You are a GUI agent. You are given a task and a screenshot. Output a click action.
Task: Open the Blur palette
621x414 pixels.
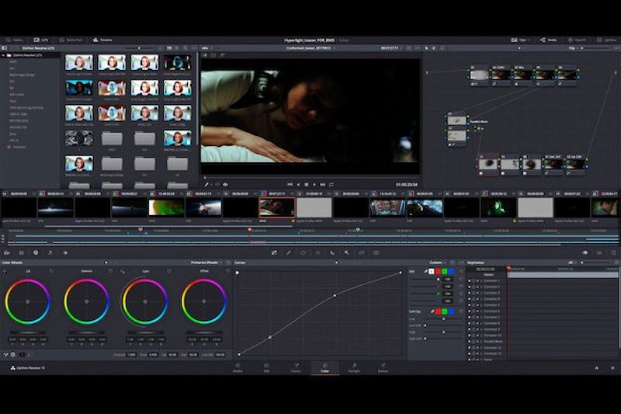(x=332, y=252)
